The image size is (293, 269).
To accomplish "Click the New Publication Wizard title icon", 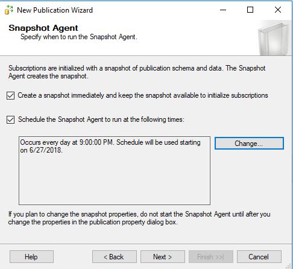I will point(9,10).
